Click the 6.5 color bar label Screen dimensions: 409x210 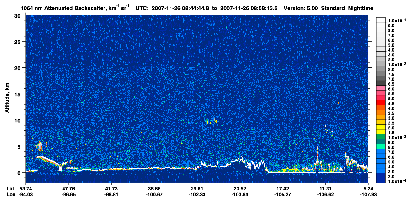pyautogui.click(x=391, y=84)
